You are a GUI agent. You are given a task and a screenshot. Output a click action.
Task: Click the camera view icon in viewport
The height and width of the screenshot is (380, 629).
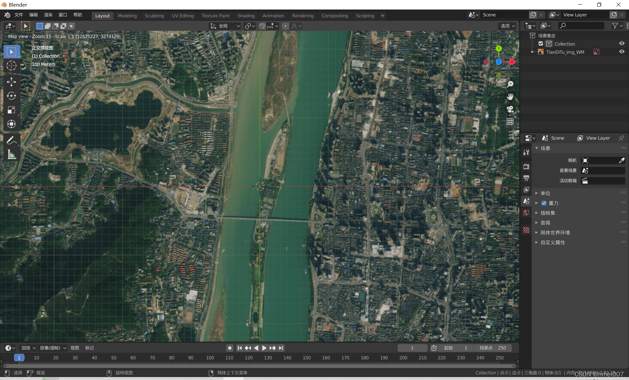[510, 109]
